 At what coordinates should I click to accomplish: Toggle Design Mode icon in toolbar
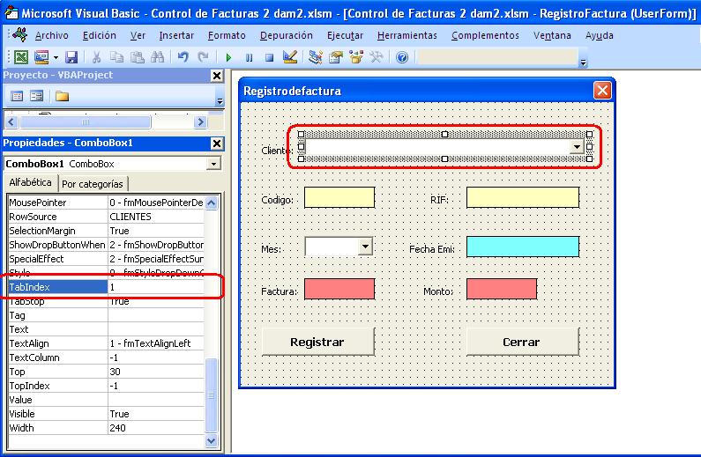click(289, 57)
